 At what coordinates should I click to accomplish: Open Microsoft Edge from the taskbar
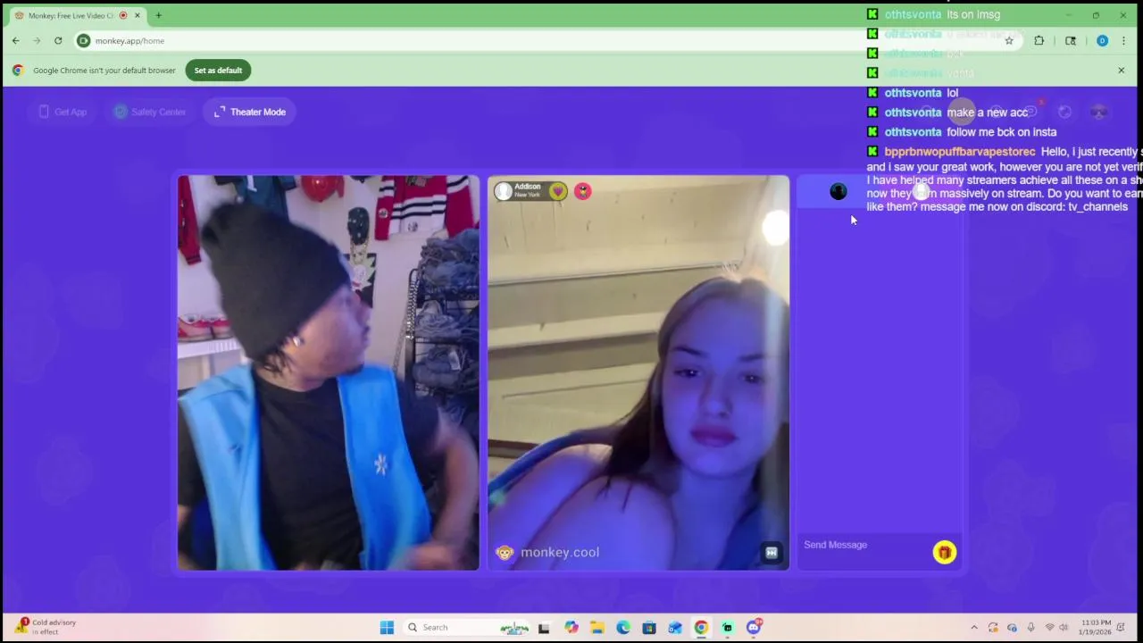623,628
